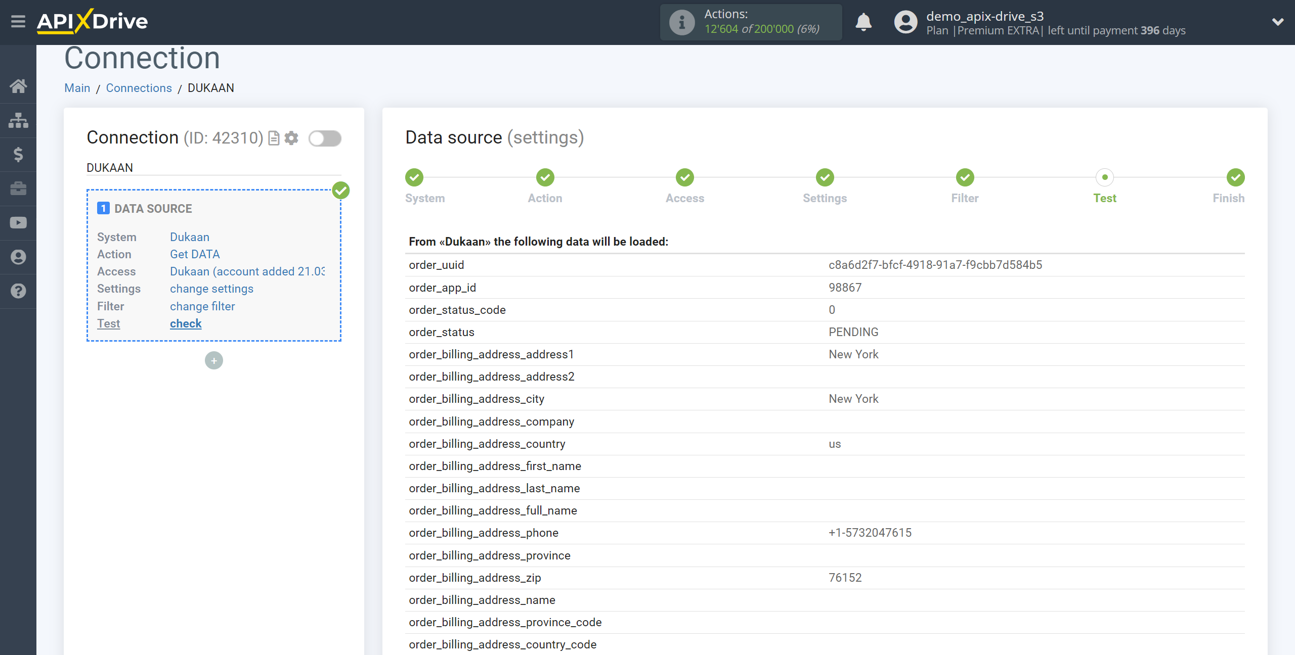Click the change filter link
Screen dimensions: 1295x655
tap(202, 306)
